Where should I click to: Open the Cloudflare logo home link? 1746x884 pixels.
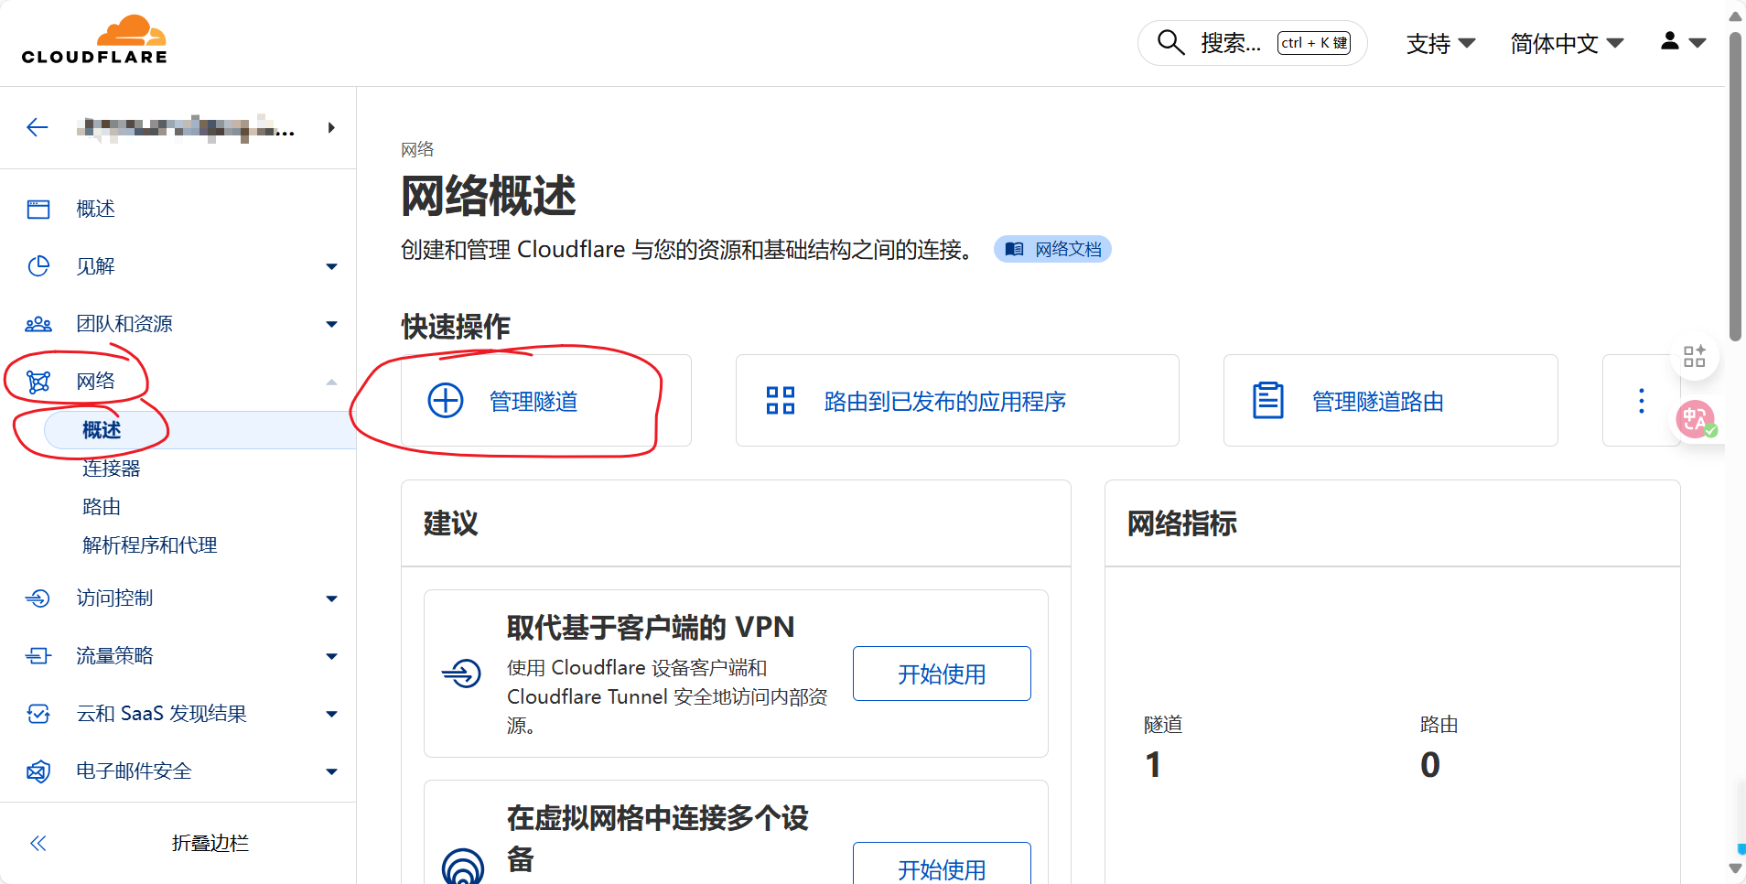click(x=94, y=40)
